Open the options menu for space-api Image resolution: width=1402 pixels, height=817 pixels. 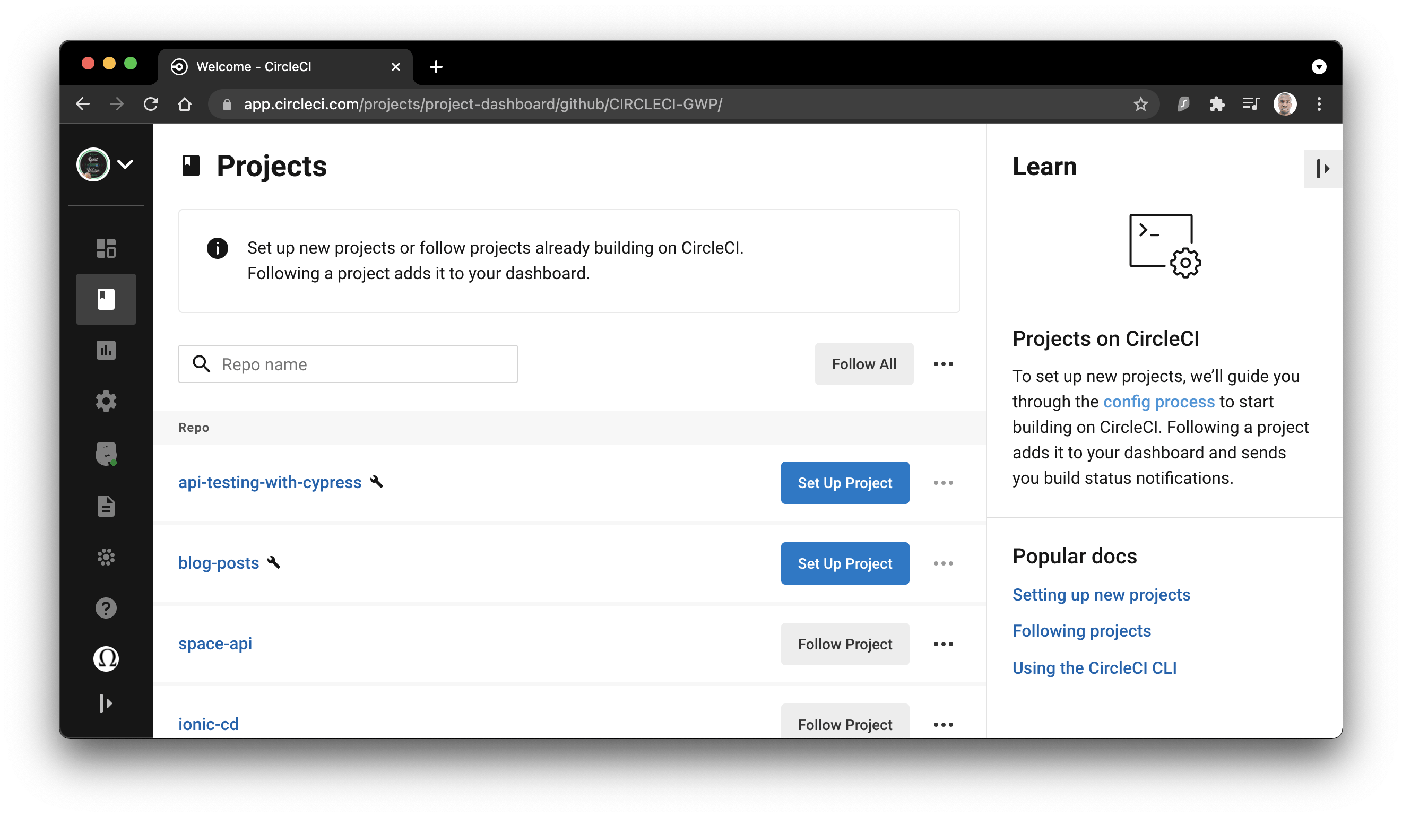click(x=942, y=644)
